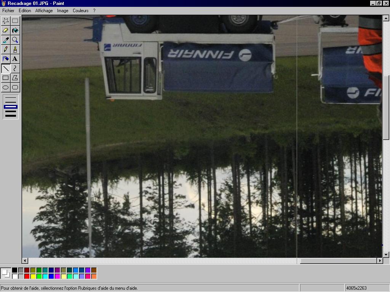The image size is (390, 292).
Task: Open the Fichier menu
Action: click(8, 11)
